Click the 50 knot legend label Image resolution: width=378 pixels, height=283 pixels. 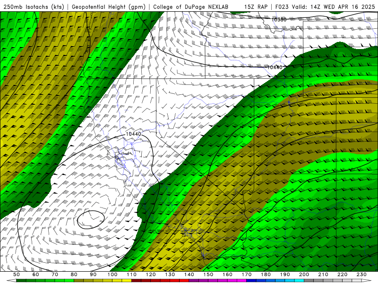click(17, 275)
